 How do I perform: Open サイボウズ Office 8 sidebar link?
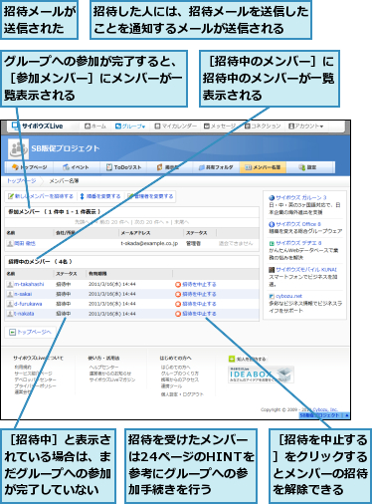[x=298, y=224]
